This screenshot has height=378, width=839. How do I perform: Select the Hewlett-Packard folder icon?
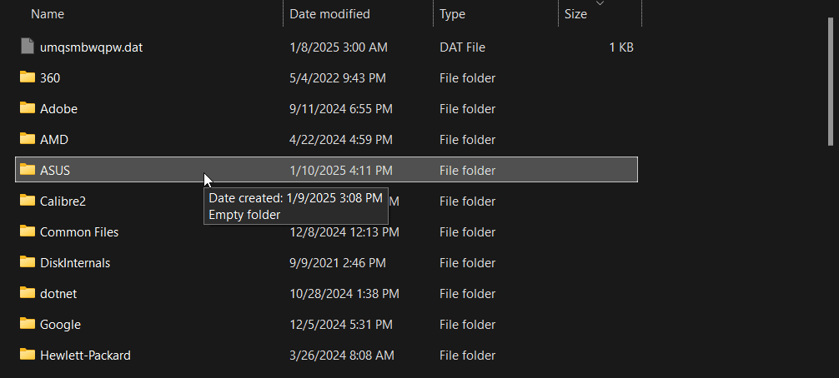click(x=28, y=355)
